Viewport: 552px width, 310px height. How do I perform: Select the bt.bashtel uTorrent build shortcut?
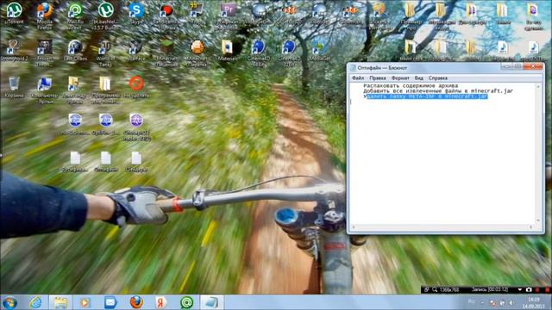[105, 15]
